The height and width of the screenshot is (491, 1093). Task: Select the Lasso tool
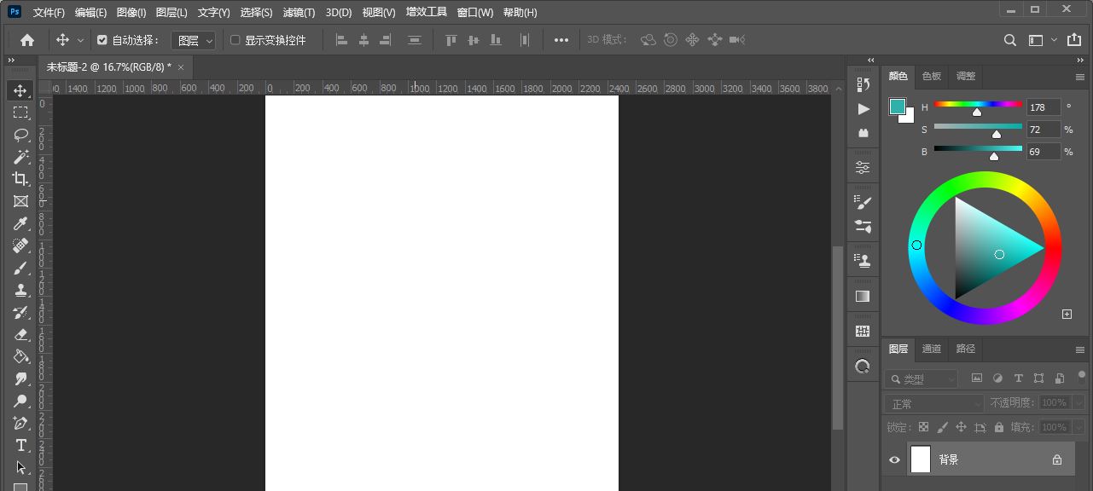(x=20, y=135)
